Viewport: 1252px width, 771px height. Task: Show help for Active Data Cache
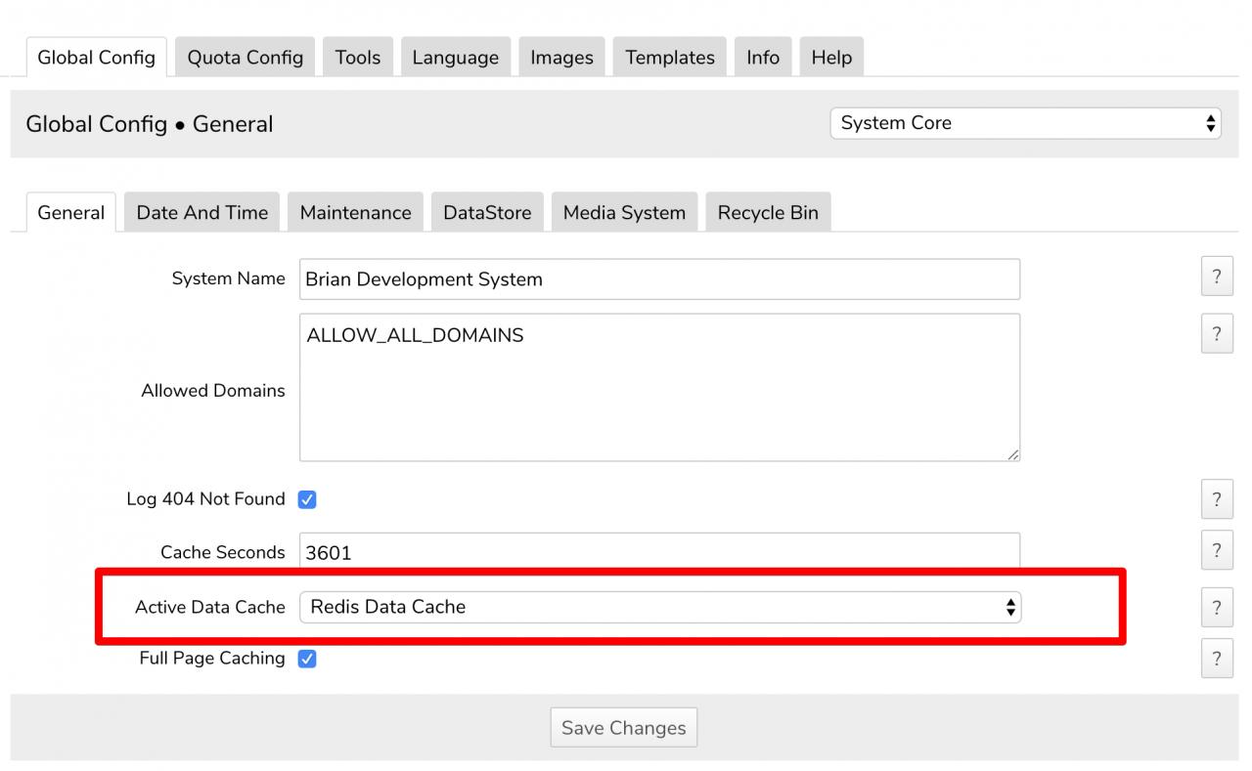[1216, 608]
